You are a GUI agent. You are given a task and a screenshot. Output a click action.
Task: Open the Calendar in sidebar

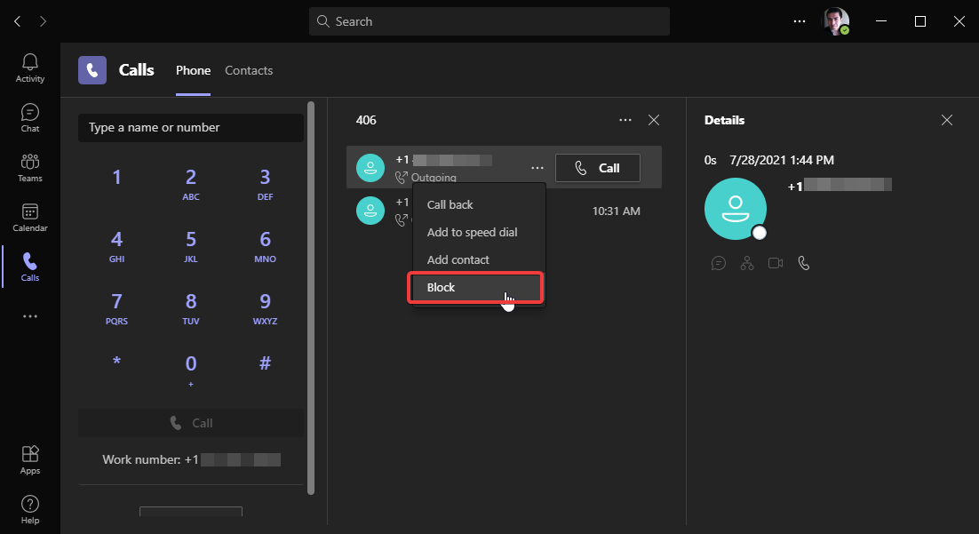30,217
